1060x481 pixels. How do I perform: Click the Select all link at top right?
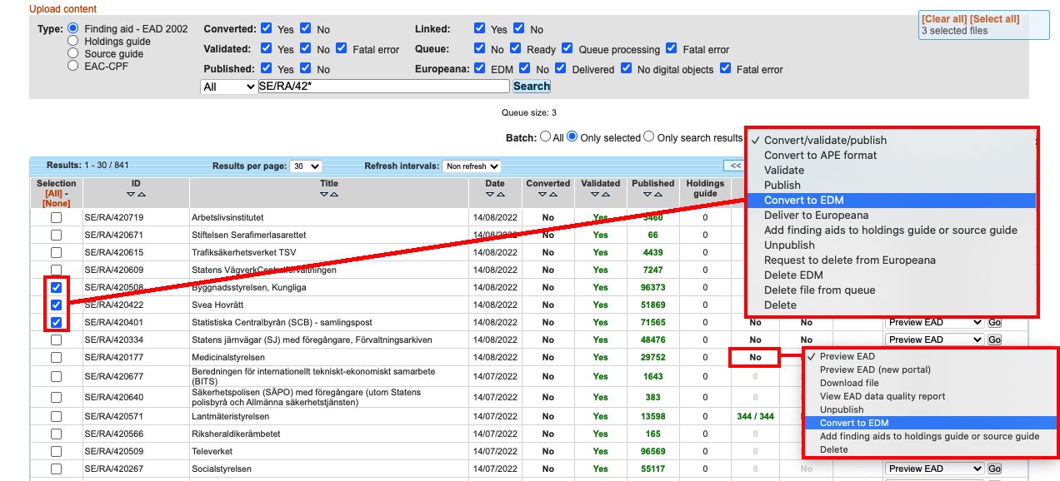tap(994, 19)
